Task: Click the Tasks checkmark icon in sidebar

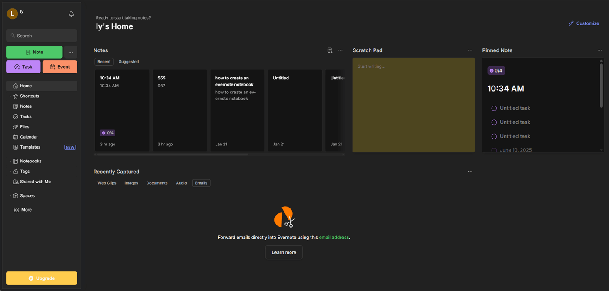Action: point(16,116)
